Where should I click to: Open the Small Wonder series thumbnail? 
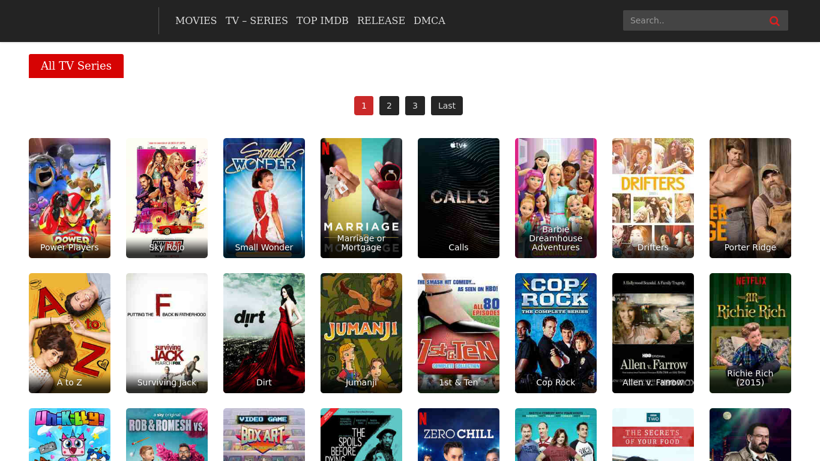coord(264,198)
